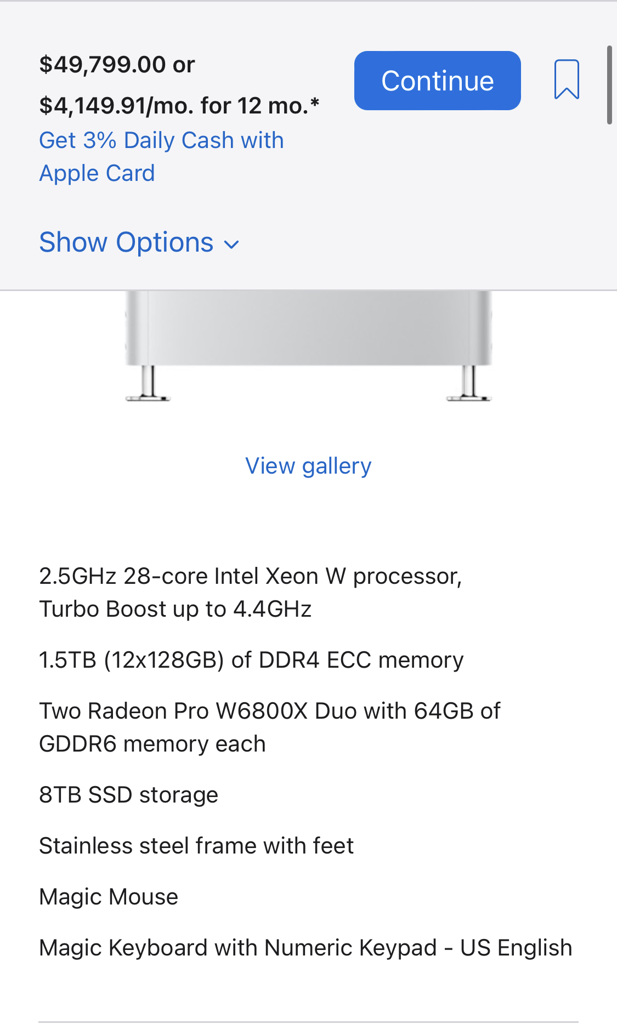Click the Mac Pro's right stainless foot
This screenshot has height=1024, width=617.
469,385
